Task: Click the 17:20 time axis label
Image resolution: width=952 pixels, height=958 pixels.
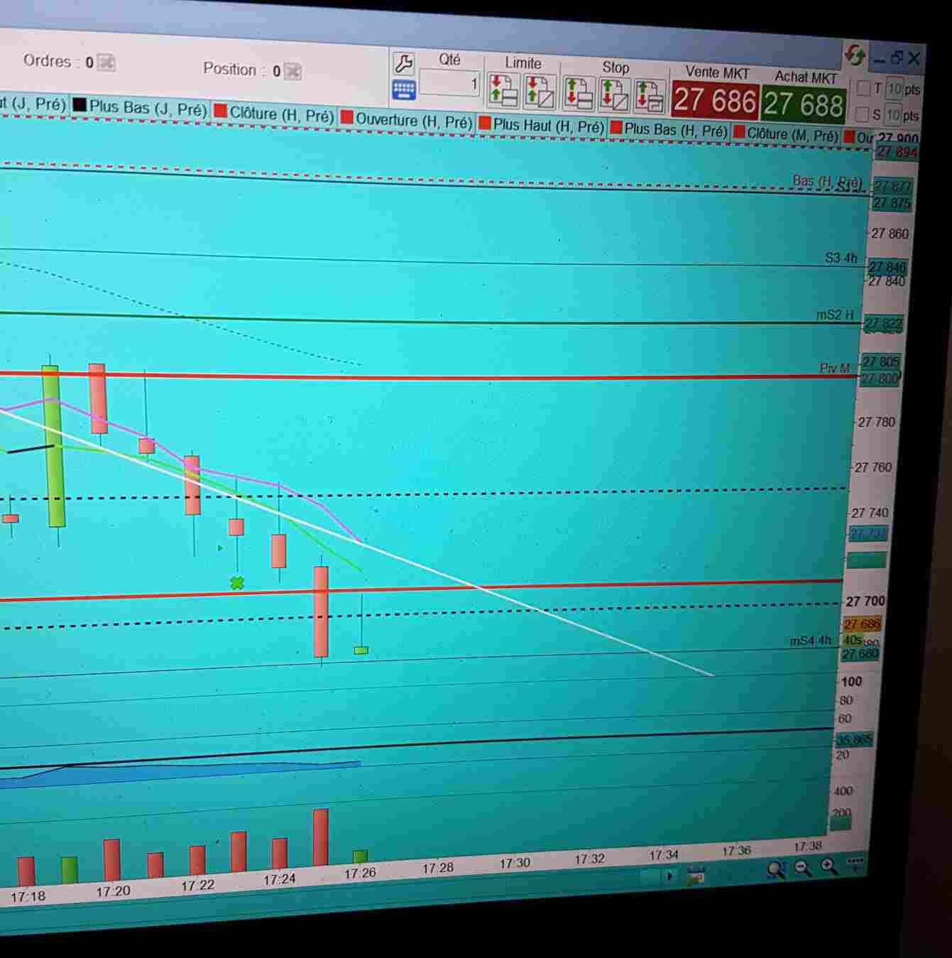Action: coord(114,891)
